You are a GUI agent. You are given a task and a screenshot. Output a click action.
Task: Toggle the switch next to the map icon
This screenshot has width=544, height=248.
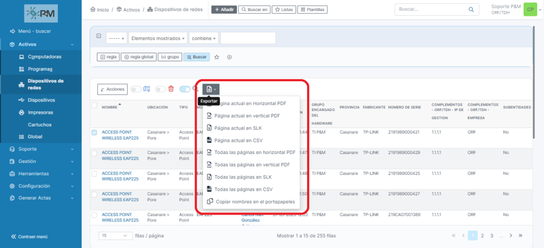click(x=136, y=89)
